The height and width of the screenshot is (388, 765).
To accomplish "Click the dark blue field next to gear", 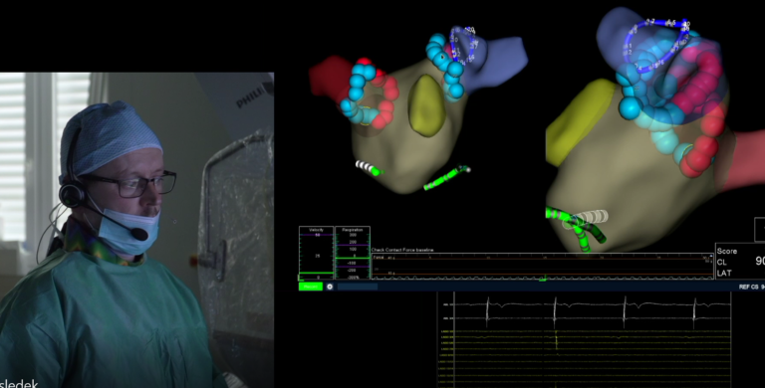I will (358, 287).
